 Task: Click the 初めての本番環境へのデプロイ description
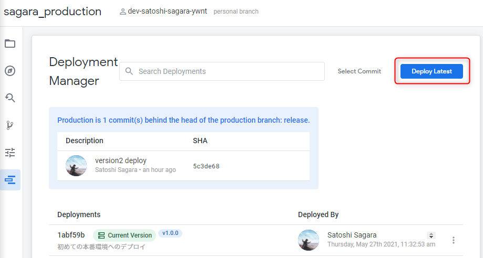[101, 247]
